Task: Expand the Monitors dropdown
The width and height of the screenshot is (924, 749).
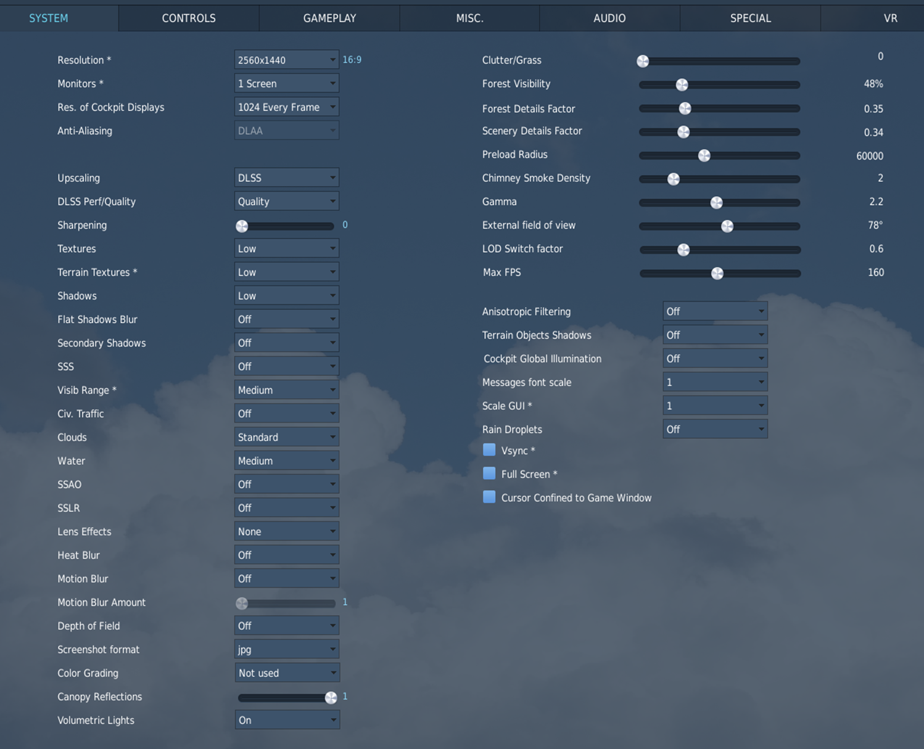Action: point(286,83)
